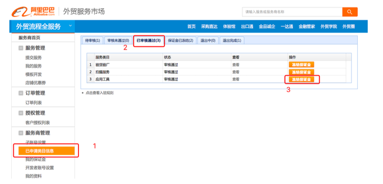Open 出口通 in the top navigation

coord(247,26)
